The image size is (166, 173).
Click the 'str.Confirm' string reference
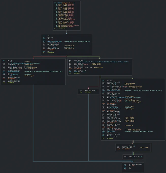point(14,66)
